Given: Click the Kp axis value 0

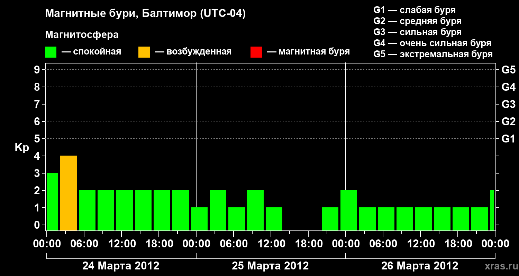Looking at the screenshot, I should point(38,225).
